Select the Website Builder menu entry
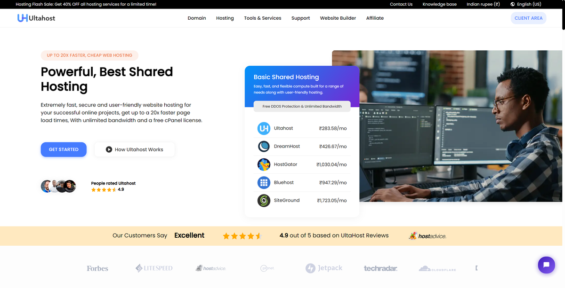The width and height of the screenshot is (565, 288). (x=338, y=18)
